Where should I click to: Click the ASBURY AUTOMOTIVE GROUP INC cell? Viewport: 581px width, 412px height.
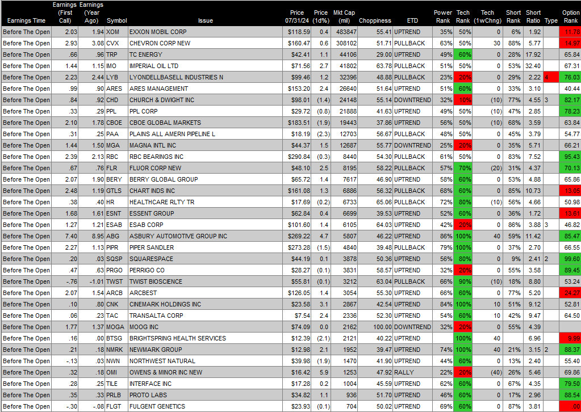pos(205,236)
